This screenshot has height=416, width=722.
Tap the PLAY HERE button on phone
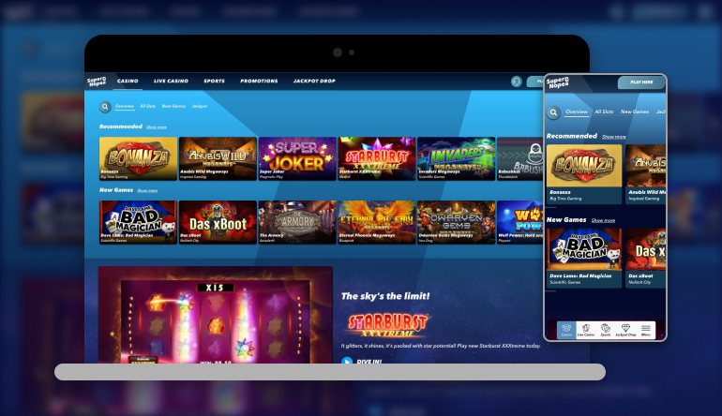tap(641, 82)
